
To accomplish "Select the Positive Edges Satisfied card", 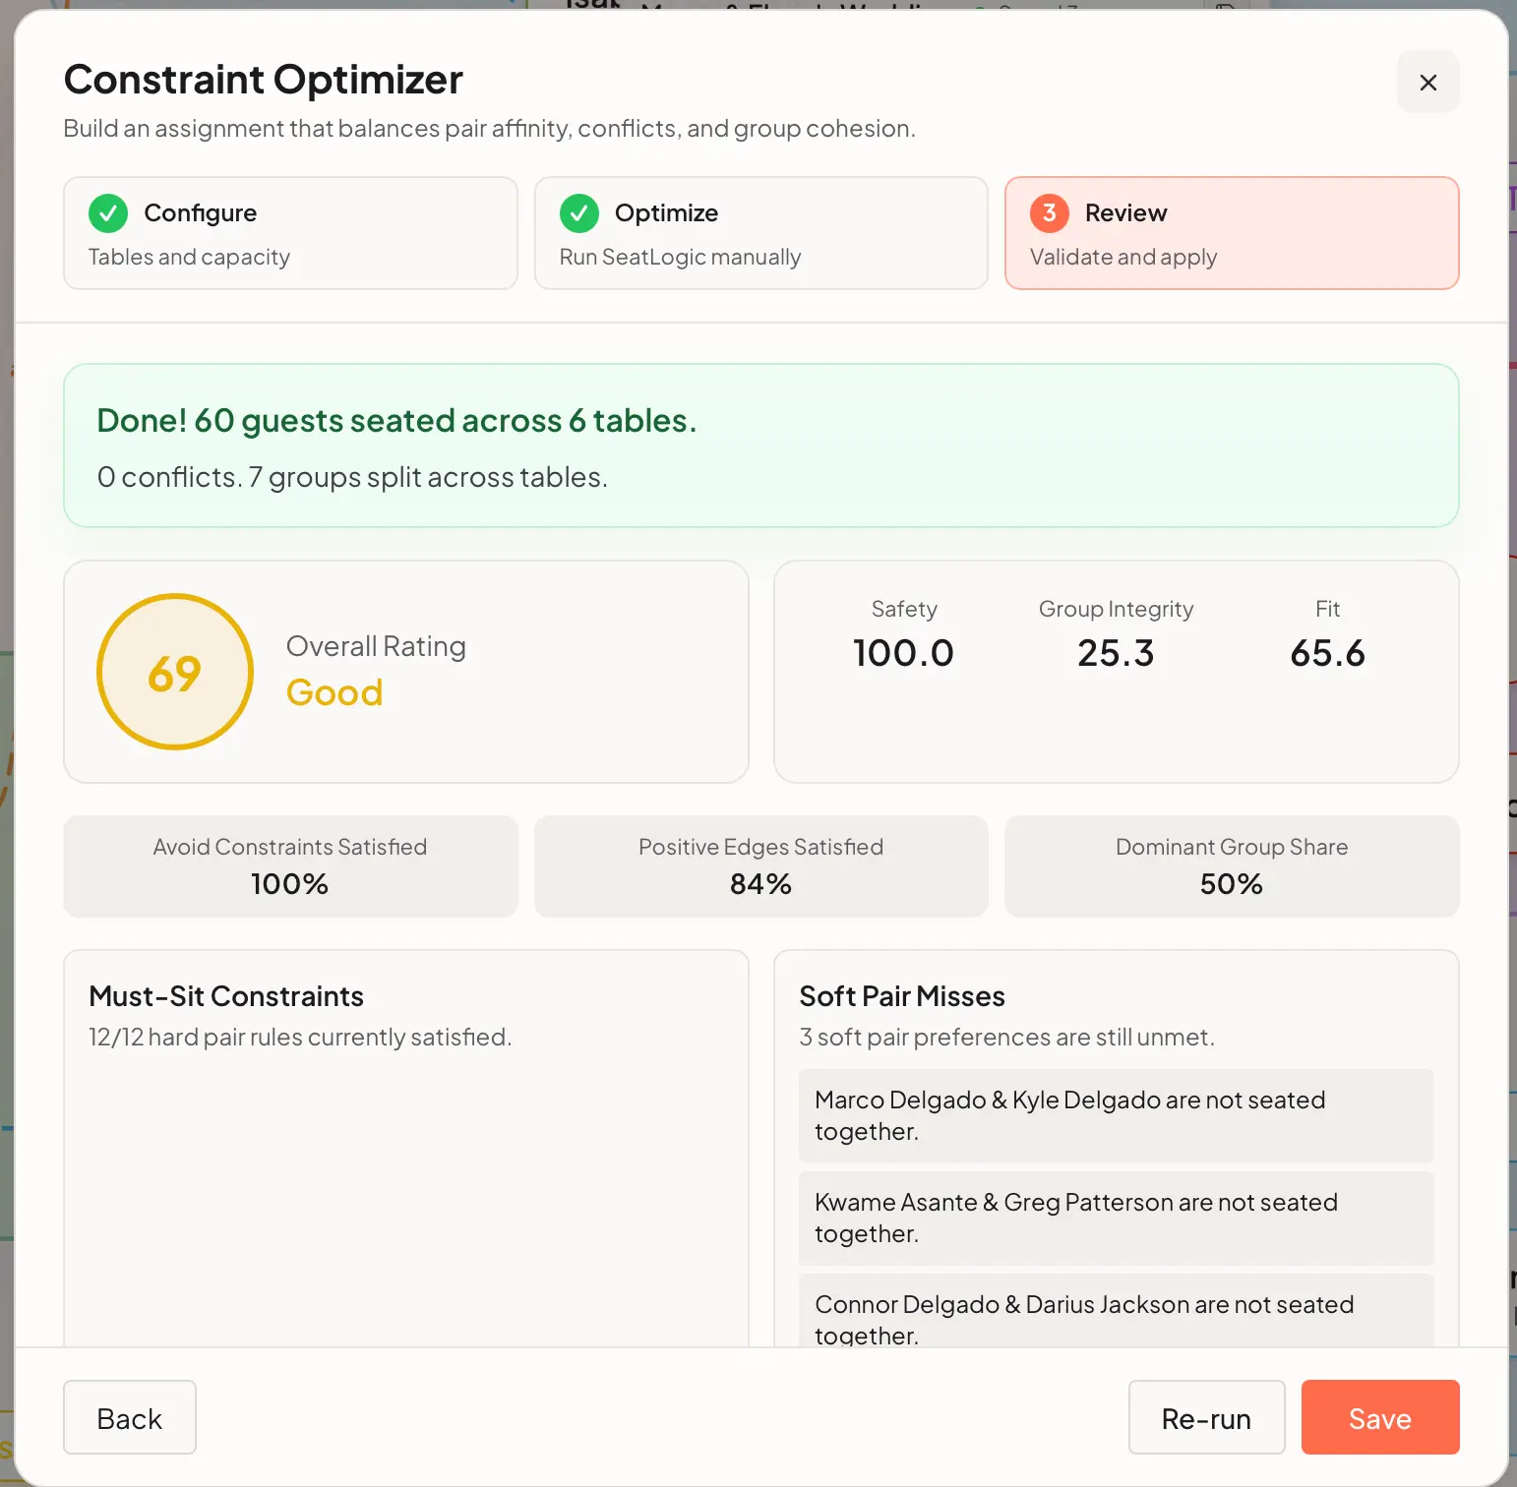I will tap(760, 866).
